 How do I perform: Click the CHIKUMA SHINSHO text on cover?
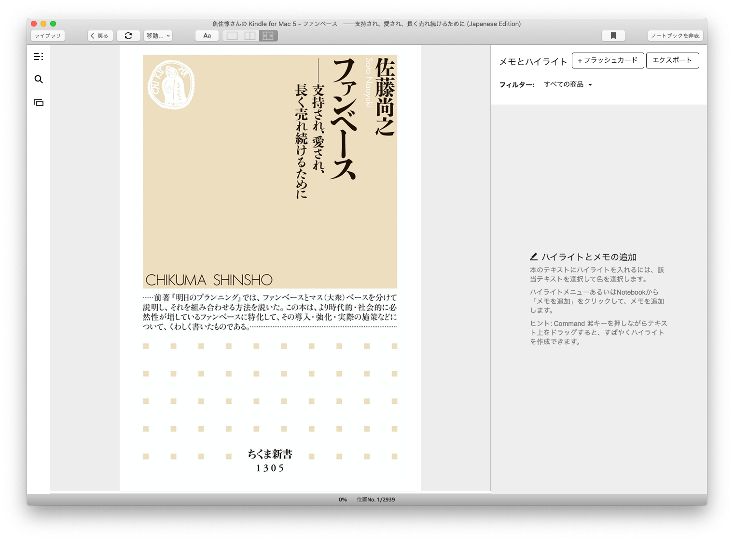click(x=209, y=280)
